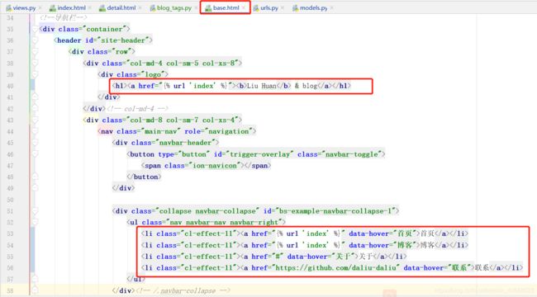The height and width of the screenshot is (297, 537).
Task: Click the col-md-4 comment on line 42
Action: 137,109
